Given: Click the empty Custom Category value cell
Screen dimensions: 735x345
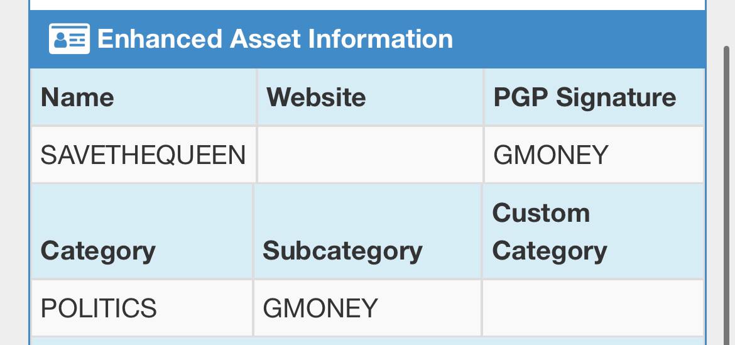Looking at the screenshot, I should pos(594,308).
